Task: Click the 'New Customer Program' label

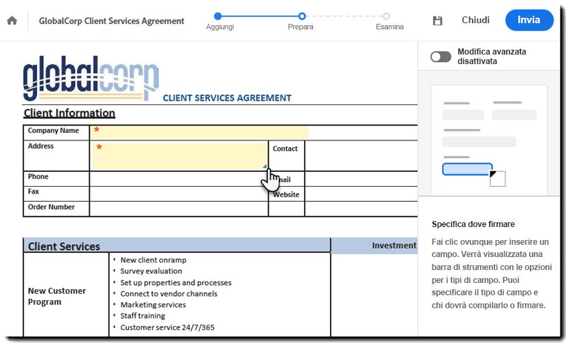Action: pyautogui.click(x=57, y=297)
